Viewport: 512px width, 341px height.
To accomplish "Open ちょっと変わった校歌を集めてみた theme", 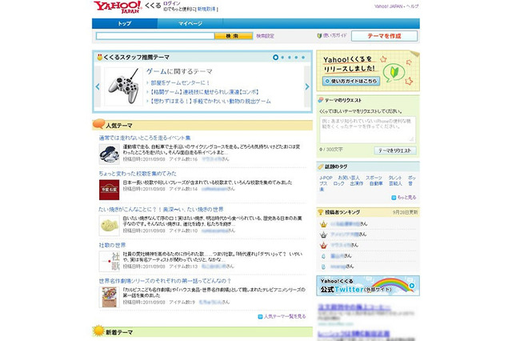I will click(x=138, y=174).
